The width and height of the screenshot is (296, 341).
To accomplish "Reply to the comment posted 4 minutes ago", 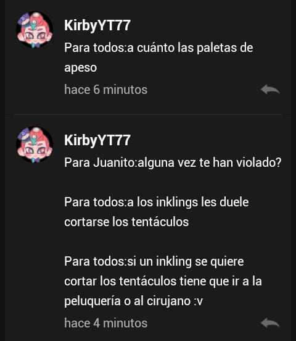I will pos(270,322).
